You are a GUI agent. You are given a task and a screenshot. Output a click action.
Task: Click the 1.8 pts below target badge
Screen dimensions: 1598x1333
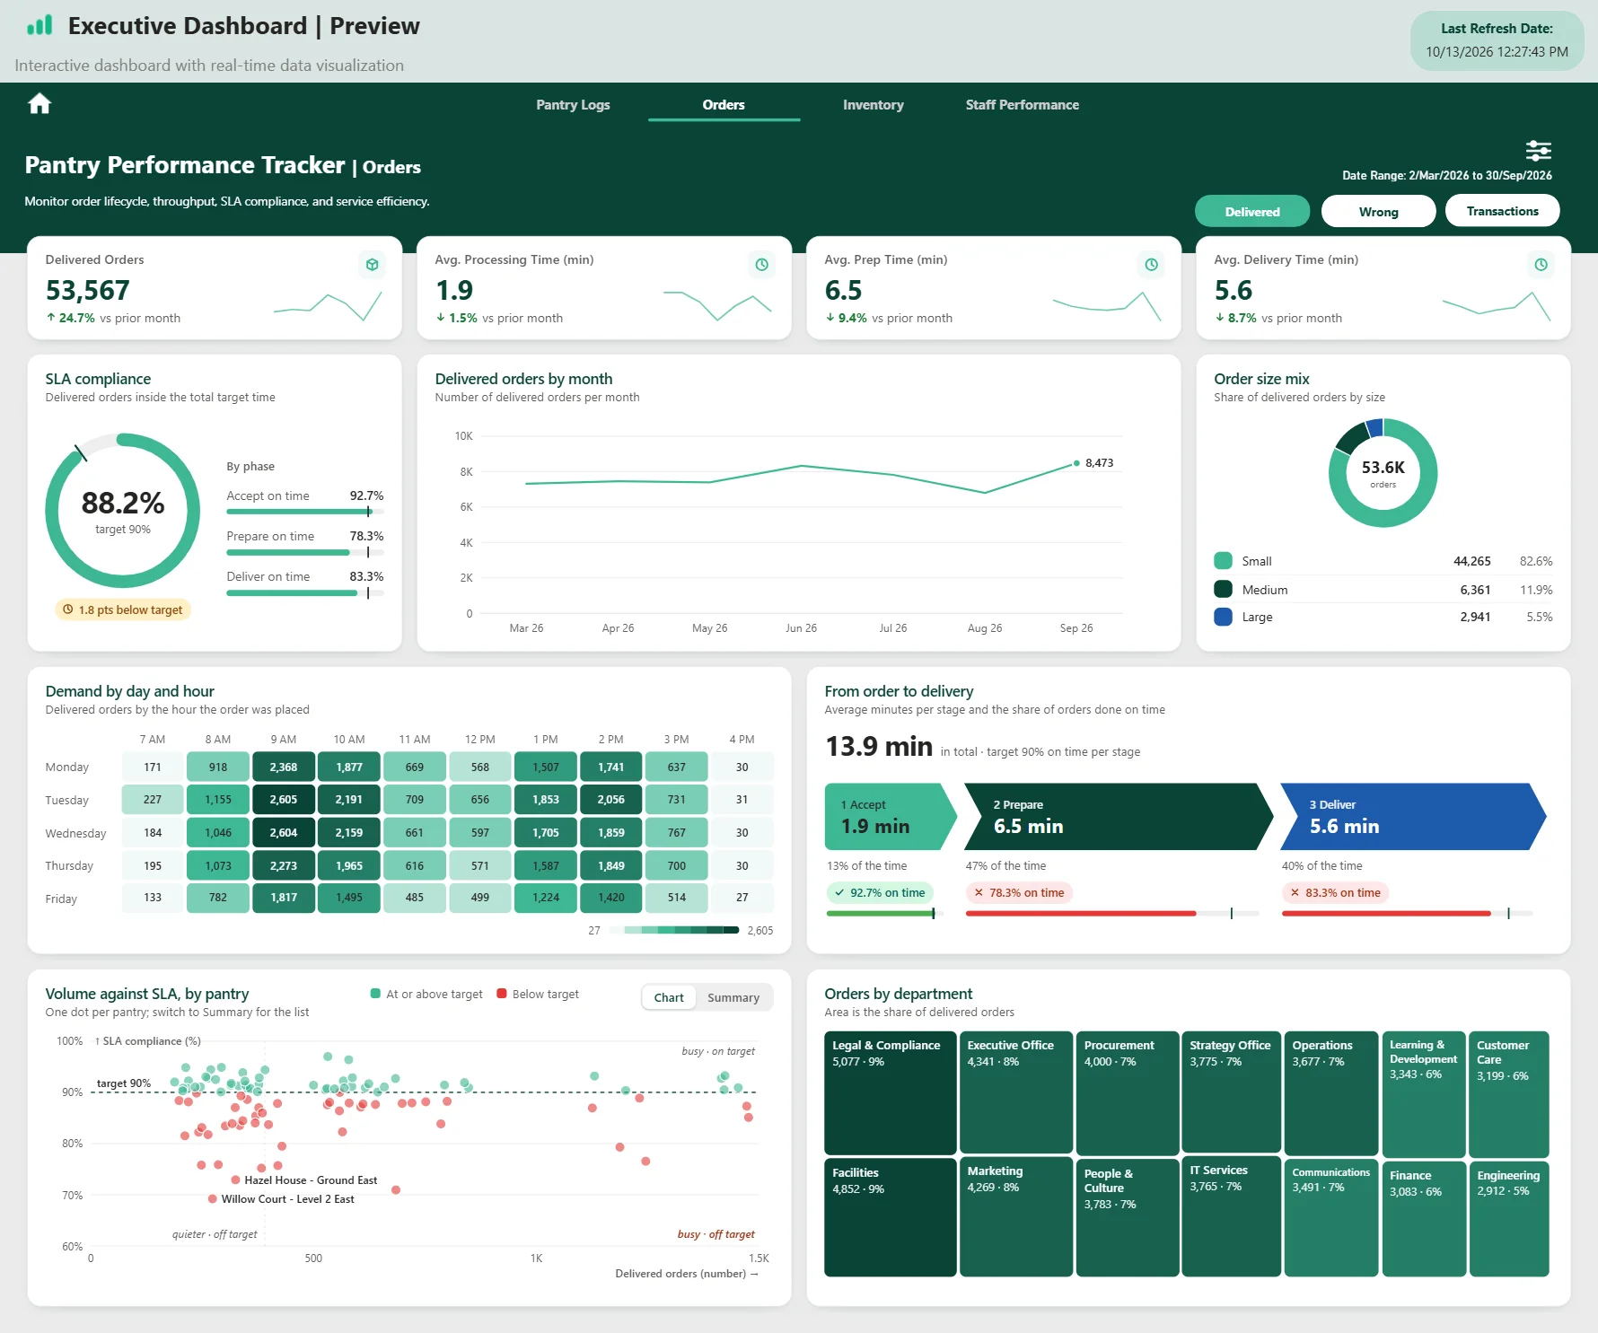point(123,609)
